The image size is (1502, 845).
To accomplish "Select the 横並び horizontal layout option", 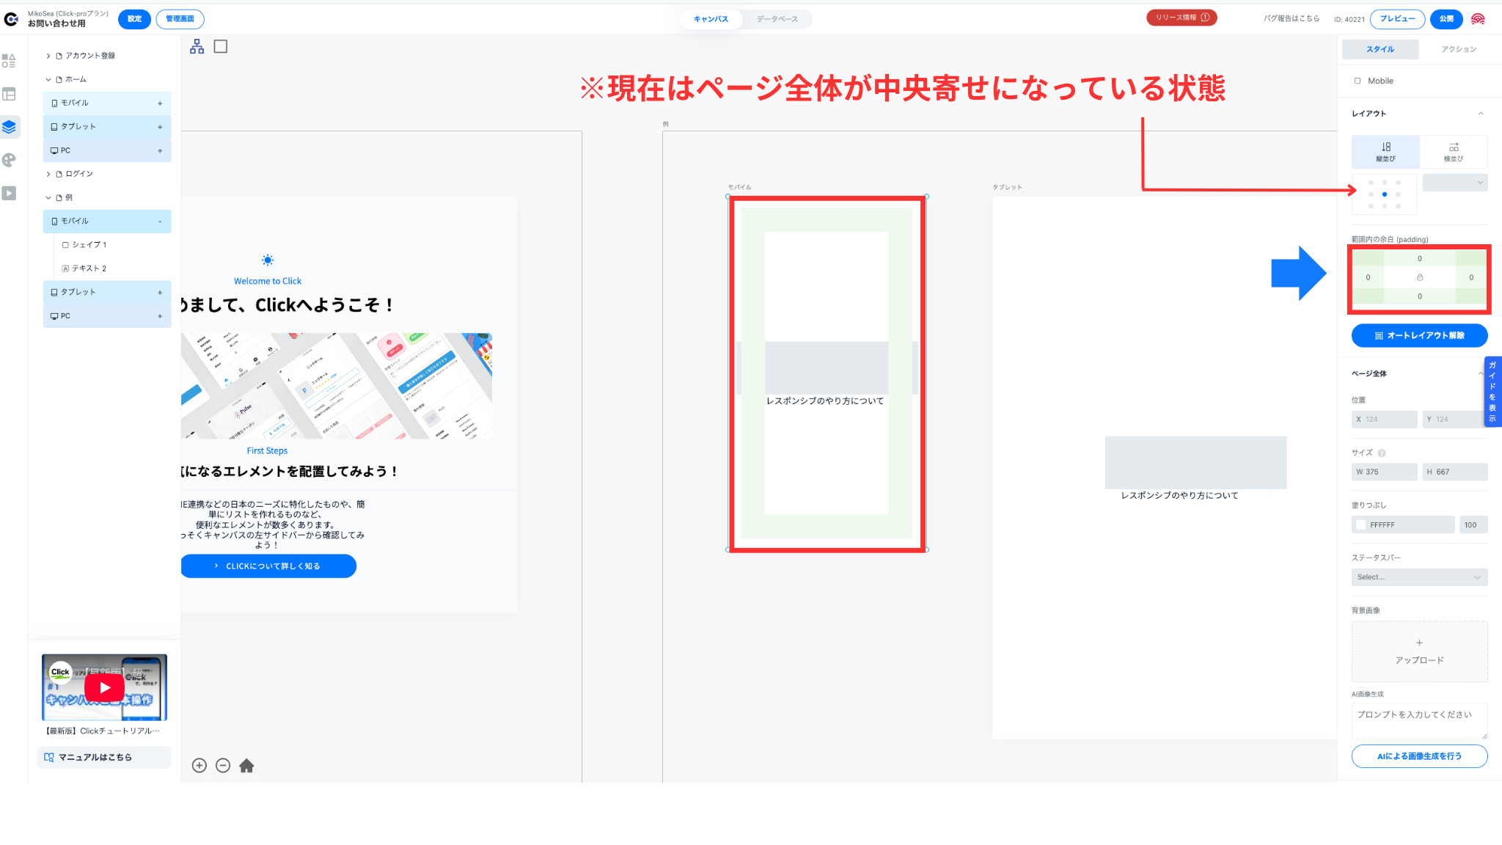I will (1453, 152).
